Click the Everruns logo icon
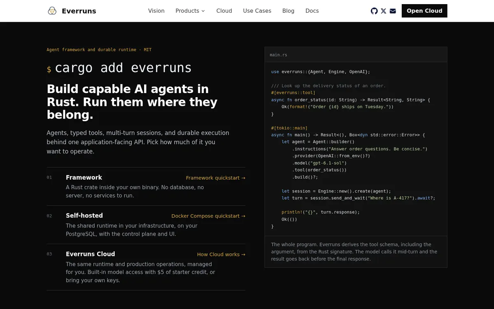Image resolution: width=494 pixels, height=309 pixels. [52, 11]
